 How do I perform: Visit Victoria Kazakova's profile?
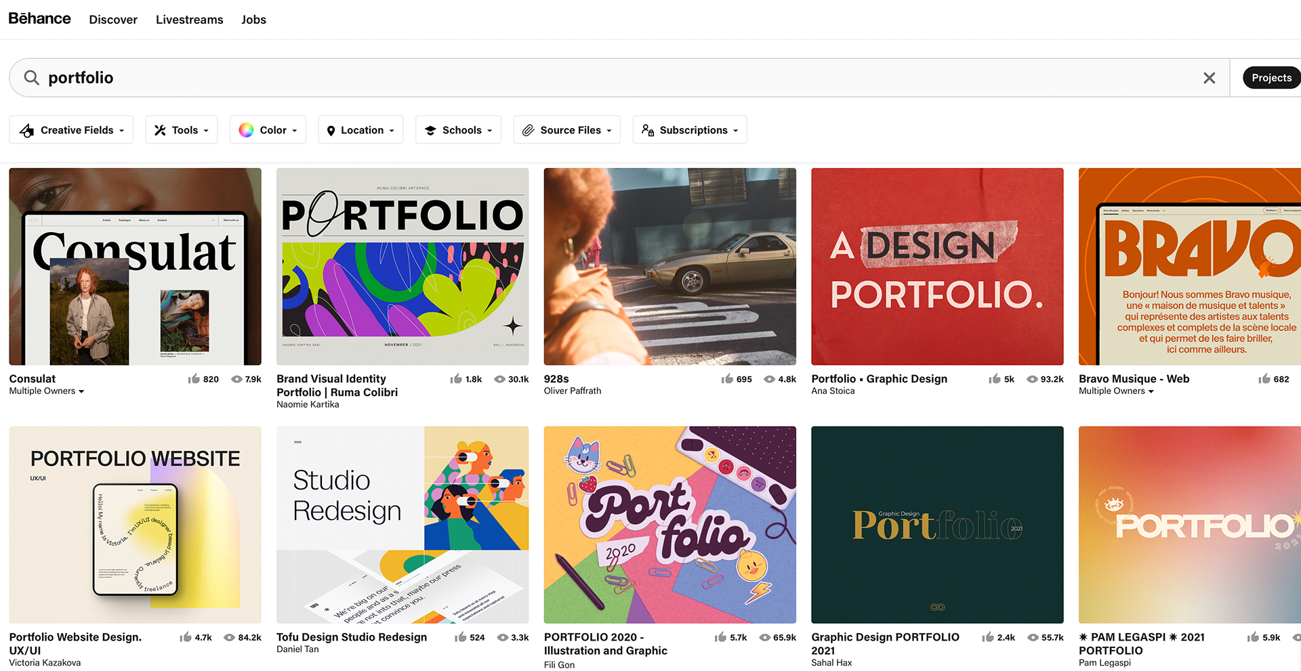point(45,663)
